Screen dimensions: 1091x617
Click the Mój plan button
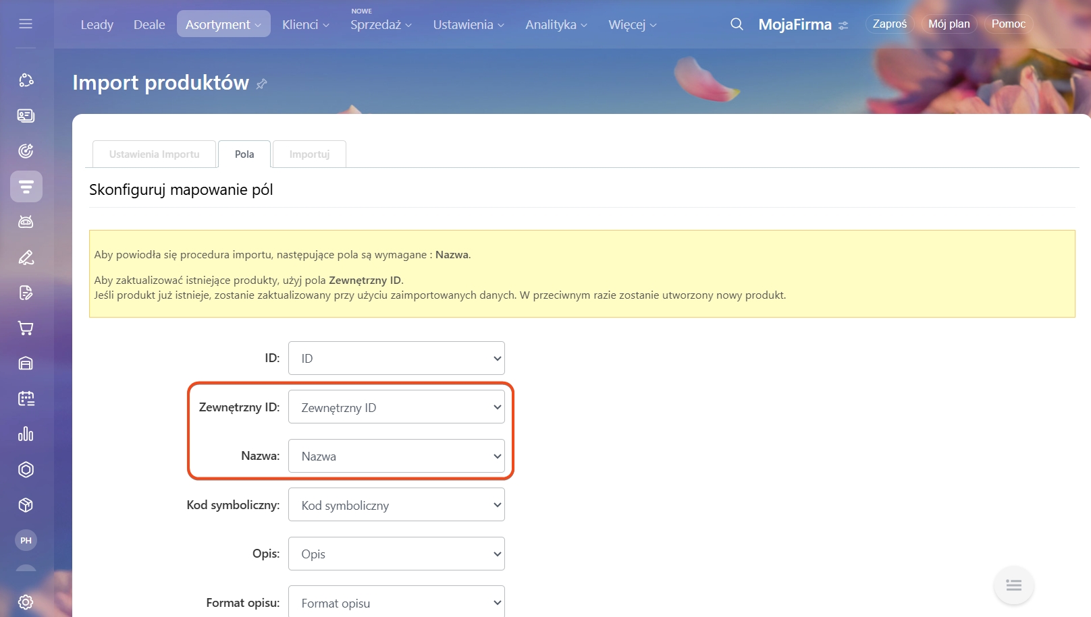click(x=949, y=24)
